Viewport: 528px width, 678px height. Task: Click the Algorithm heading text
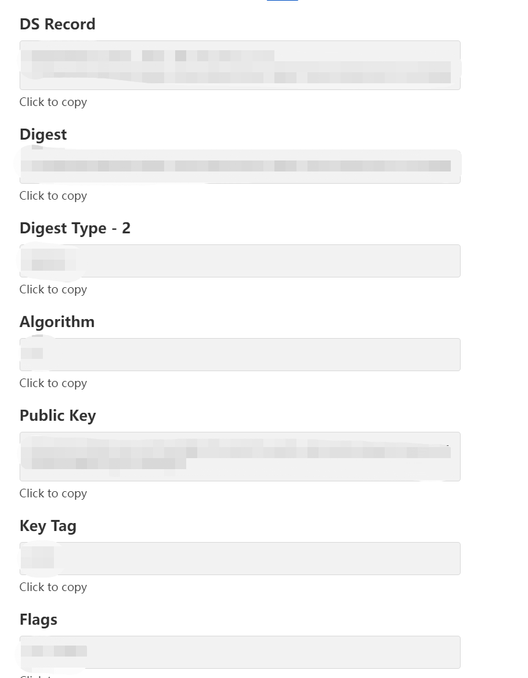(57, 322)
